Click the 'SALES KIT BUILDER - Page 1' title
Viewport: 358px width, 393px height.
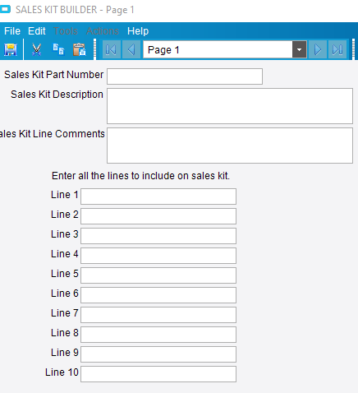click(x=75, y=10)
